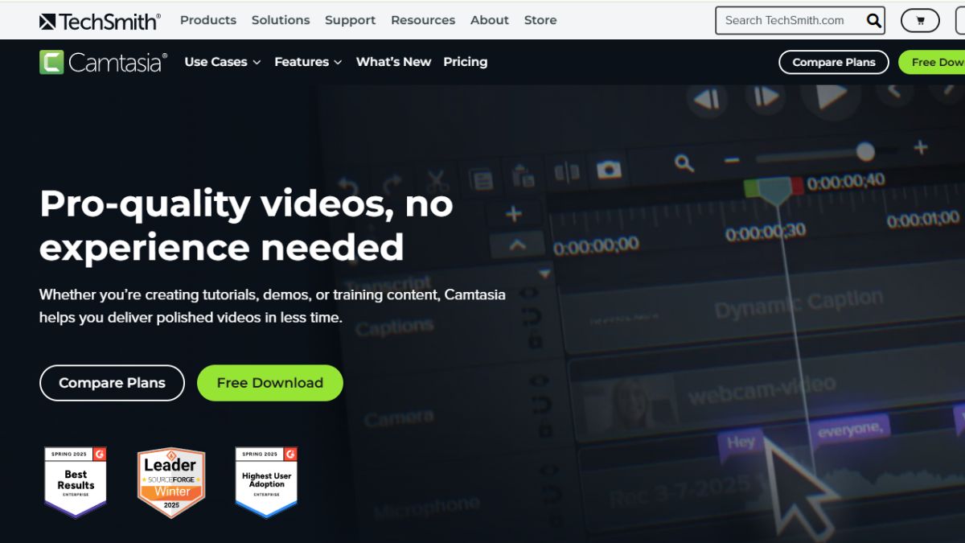Click Compare Plans in the Camtasia navbar
Viewport: 965px width, 543px height.
(834, 62)
